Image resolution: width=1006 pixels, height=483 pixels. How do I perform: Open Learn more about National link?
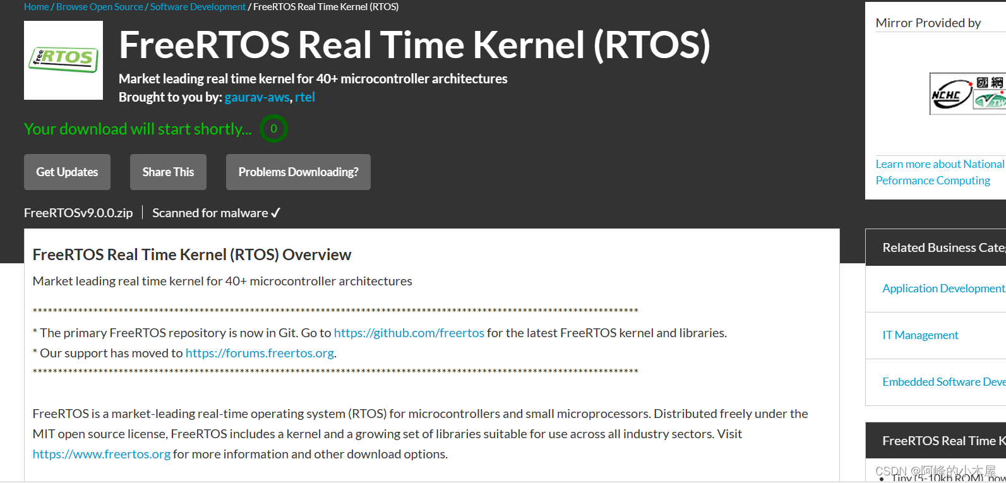940,172
